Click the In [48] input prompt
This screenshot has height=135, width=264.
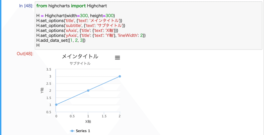click(x=26, y=6)
